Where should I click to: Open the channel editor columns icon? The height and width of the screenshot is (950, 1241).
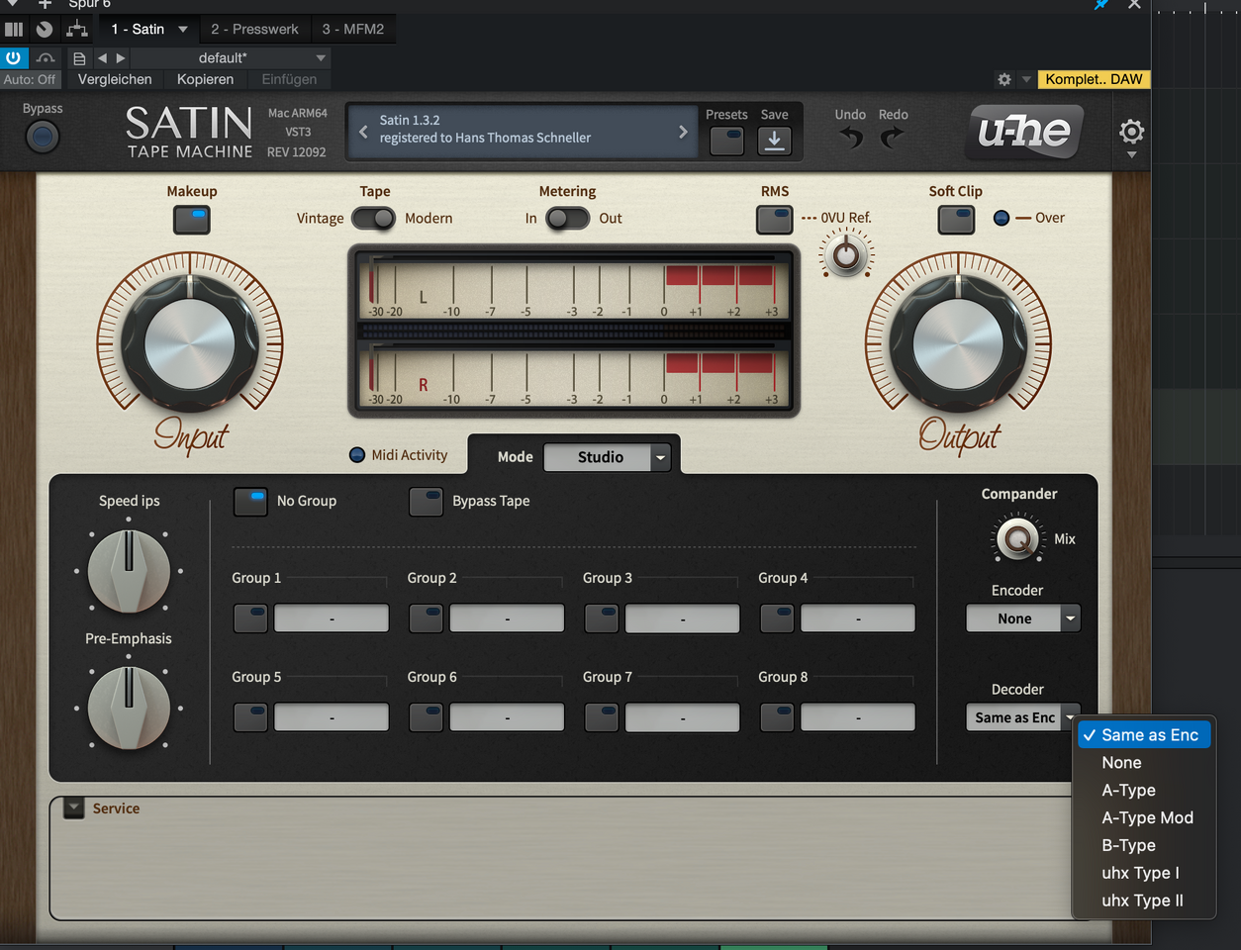pos(14,29)
